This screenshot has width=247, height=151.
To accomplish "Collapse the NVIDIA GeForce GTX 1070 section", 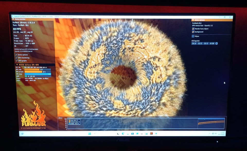I will [17, 65].
